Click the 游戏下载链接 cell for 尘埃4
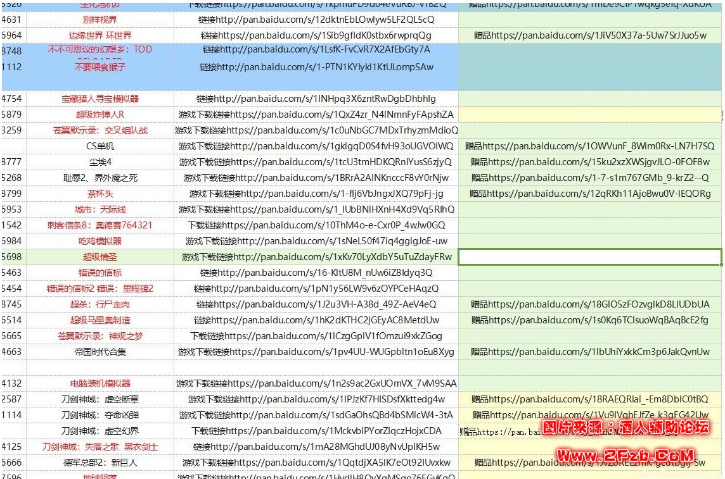 coord(316,162)
